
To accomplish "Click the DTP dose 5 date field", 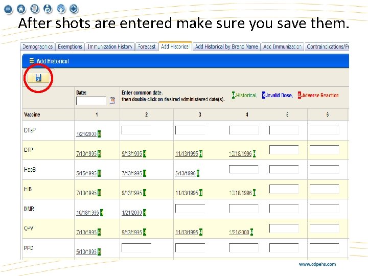I will pos(284,149).
